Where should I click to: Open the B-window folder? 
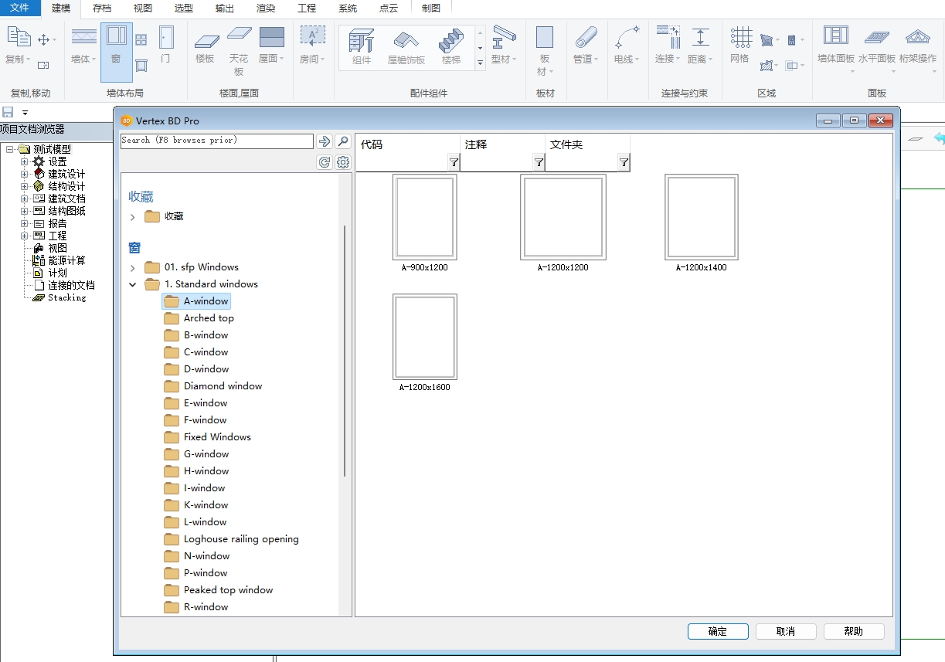[x=206, y=335]
